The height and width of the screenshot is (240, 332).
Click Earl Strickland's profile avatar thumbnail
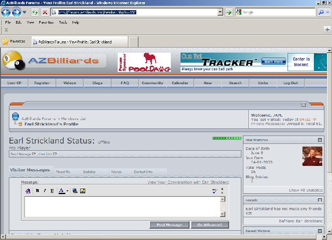click(312, 156)
